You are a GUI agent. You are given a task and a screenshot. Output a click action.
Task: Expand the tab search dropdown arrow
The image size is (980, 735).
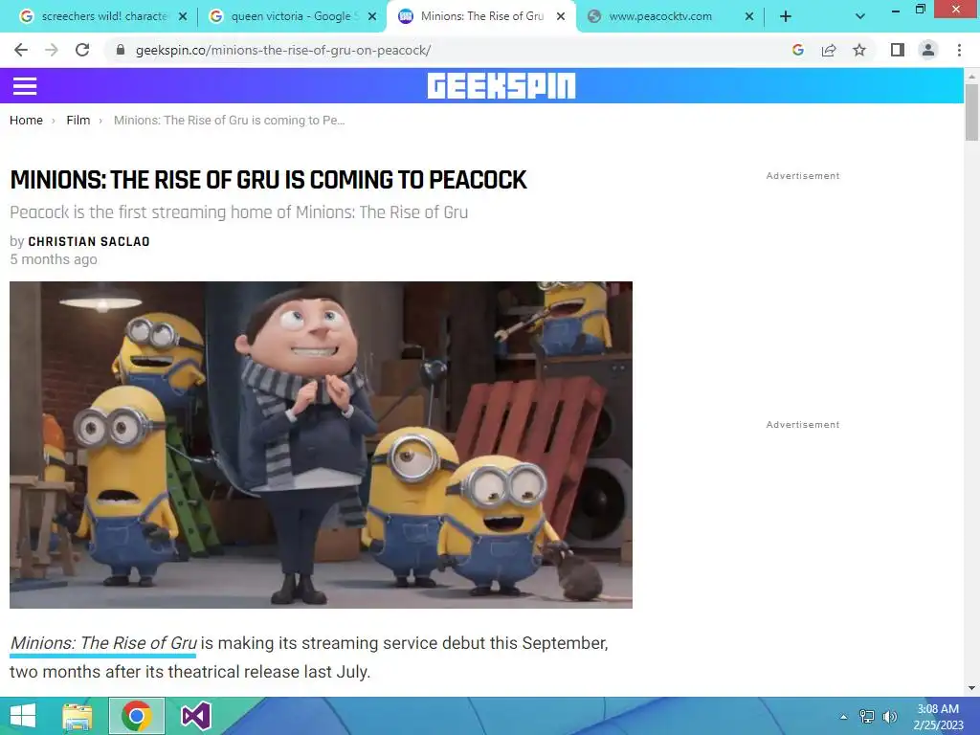pos(860,16)
